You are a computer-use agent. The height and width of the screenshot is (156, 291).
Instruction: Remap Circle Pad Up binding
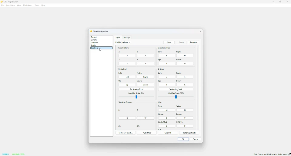click(x=127, y=85)
